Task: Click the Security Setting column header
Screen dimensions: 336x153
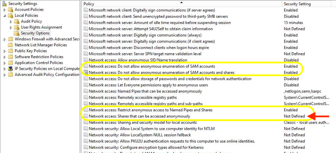Action: (297, 4)
